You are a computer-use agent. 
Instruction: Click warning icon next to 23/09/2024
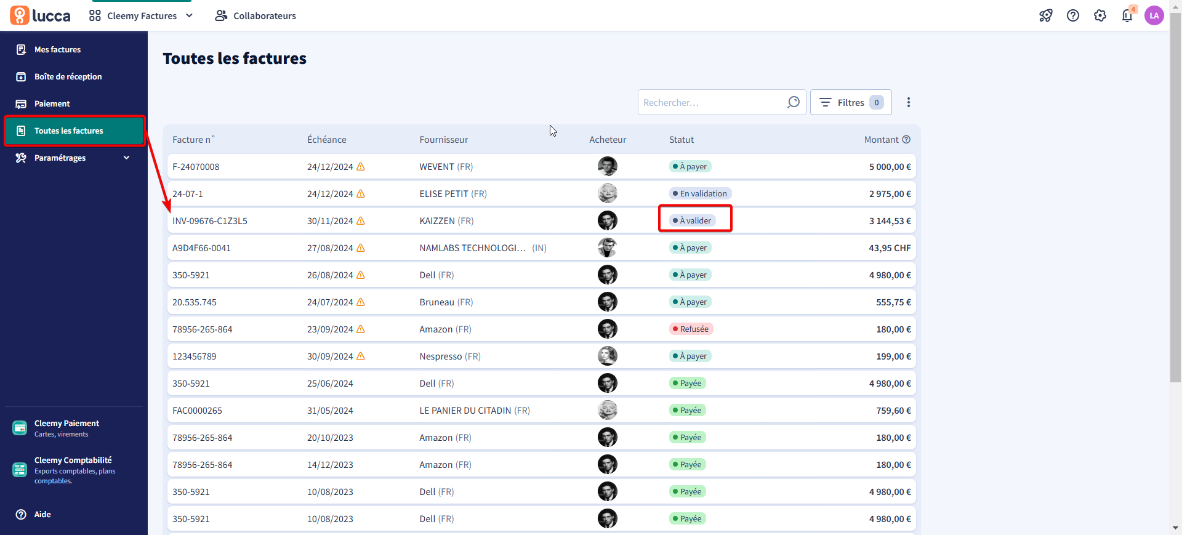click(361, 329)
